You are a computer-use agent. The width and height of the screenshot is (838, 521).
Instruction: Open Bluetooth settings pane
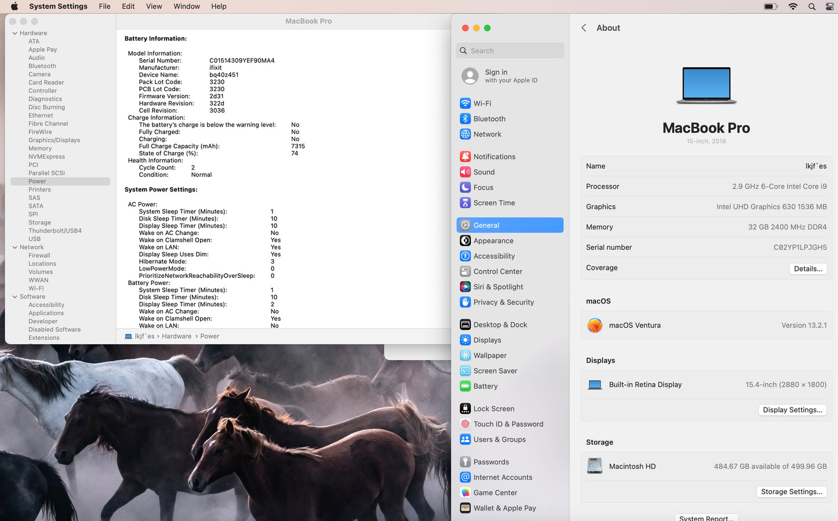(x=489, y=119)
